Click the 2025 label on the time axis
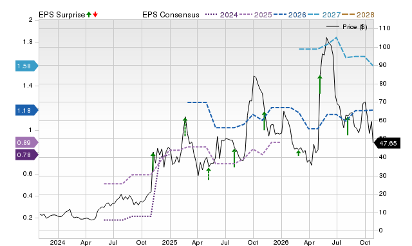Image resolution: width=412 pixels, height=246 pixels. click(170, 242)
